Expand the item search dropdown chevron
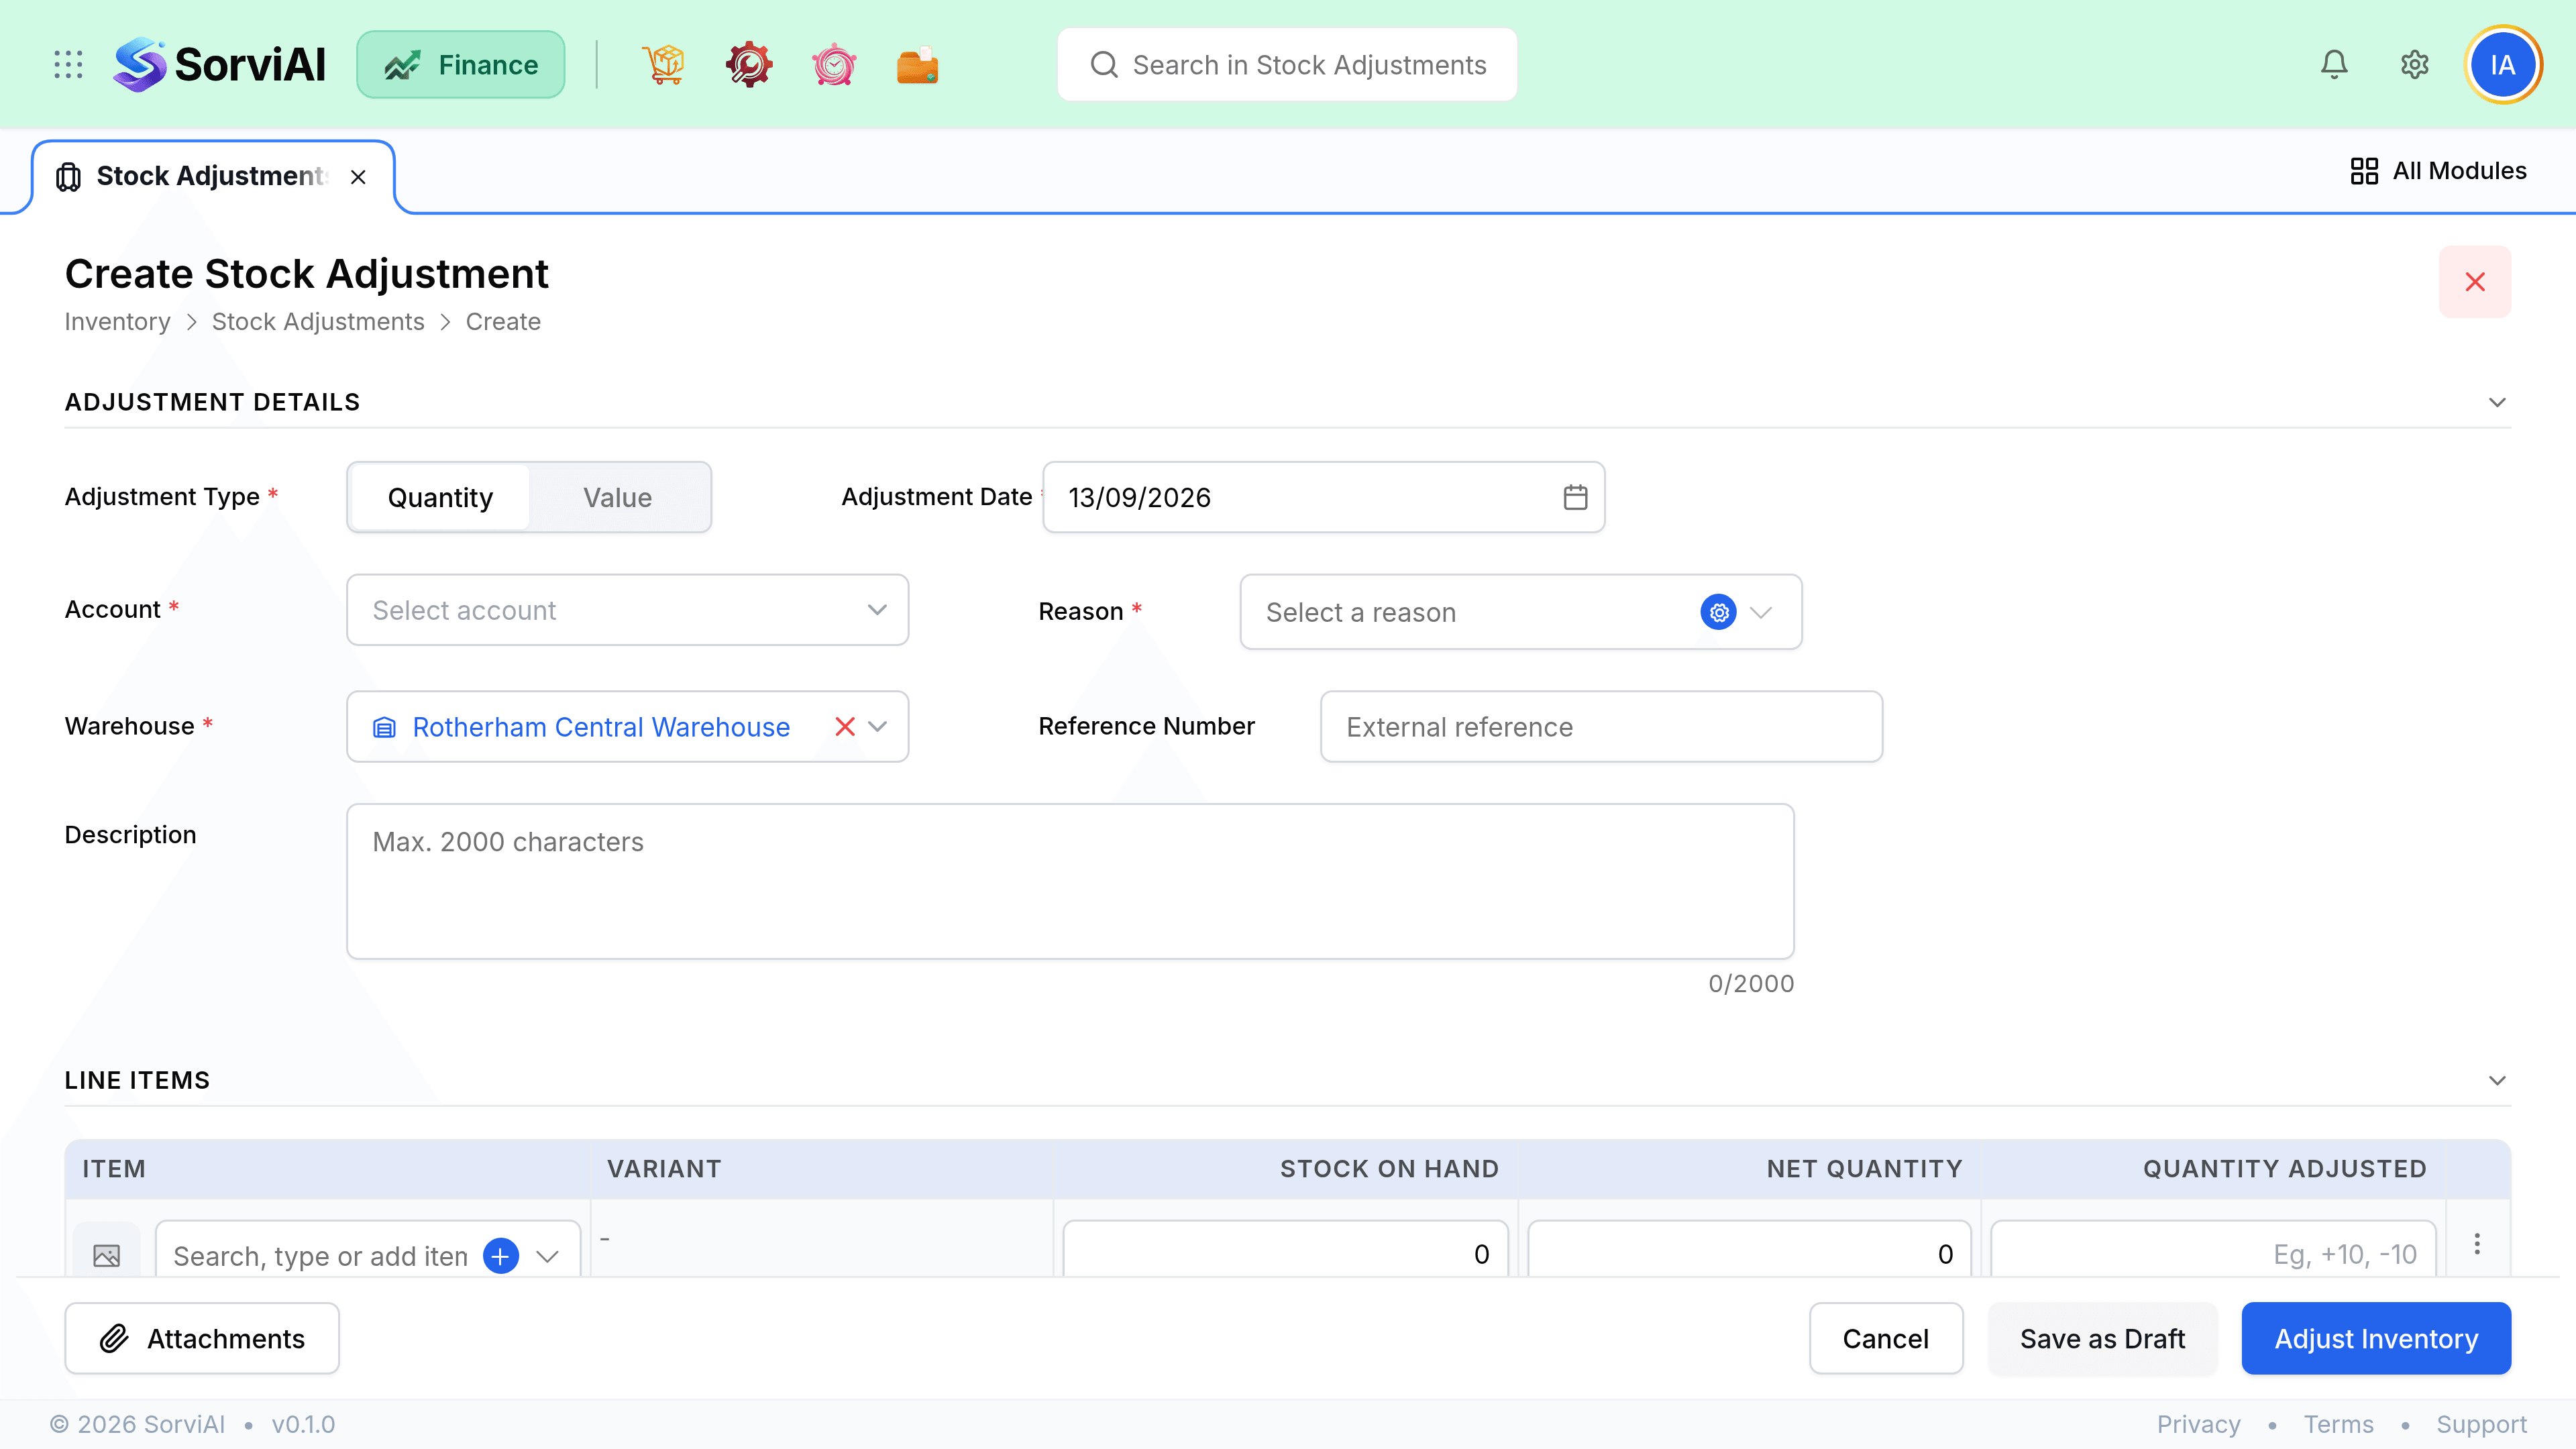This screenshot has width=2576, height=1449. click(x=547, y=1256)
